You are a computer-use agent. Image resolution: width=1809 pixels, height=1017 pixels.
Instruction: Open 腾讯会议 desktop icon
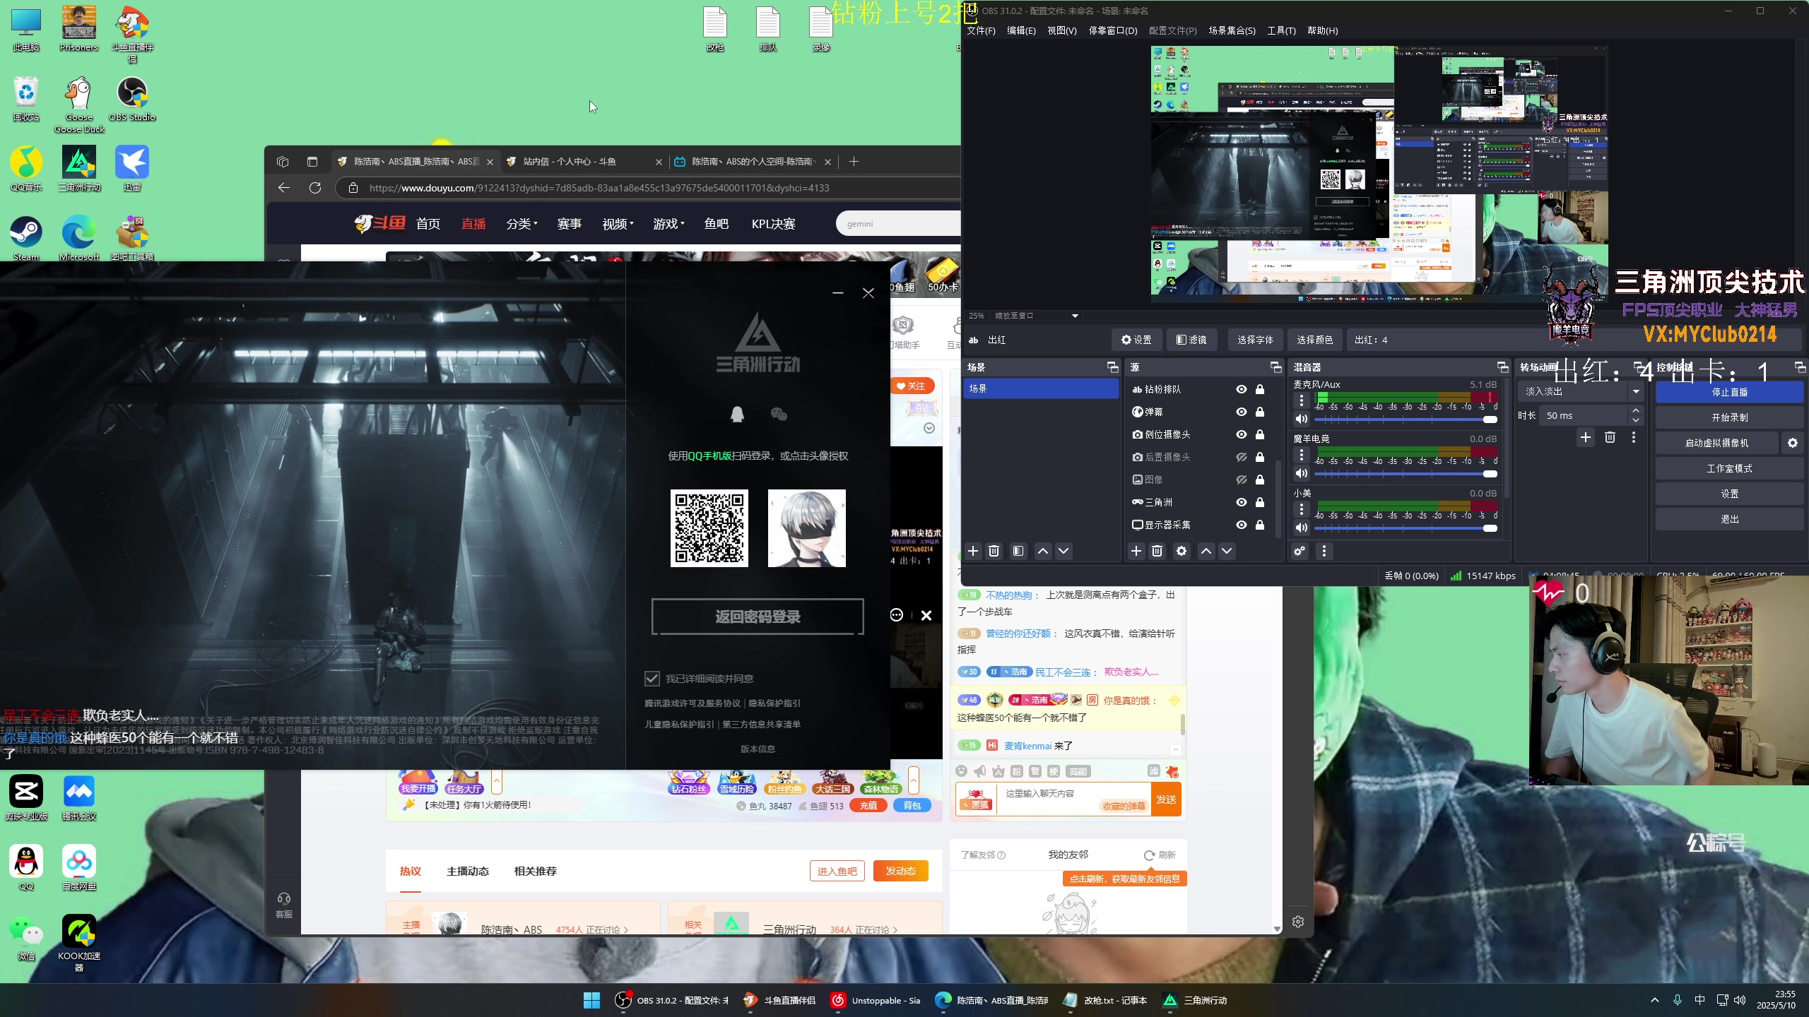(x=79, y=798)
